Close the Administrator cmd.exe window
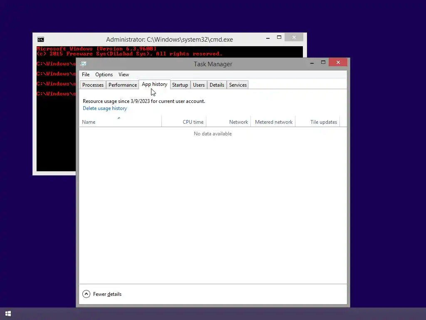This screenshot has height=320, width=426. point(294,37)
